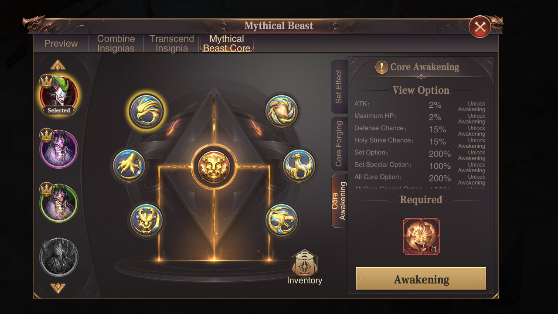Screen dimensions: 558x314
Task: Choose the green-framed bearded beast portrait
Action: [x=59, y=203]
